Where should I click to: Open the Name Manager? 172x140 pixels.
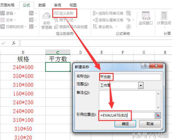(x=47, y=21)
